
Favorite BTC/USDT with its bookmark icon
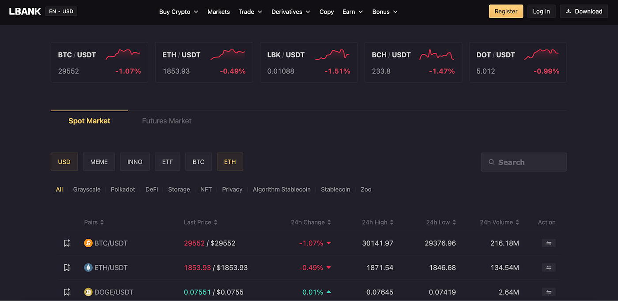pos(67,243)
